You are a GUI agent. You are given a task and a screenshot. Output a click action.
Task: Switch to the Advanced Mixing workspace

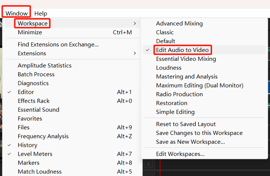coord(179,23)
